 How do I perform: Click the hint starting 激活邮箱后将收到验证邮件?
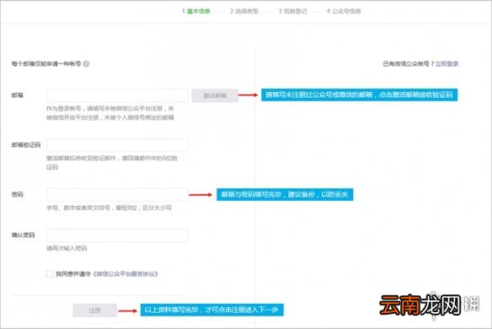pos(112,163)
